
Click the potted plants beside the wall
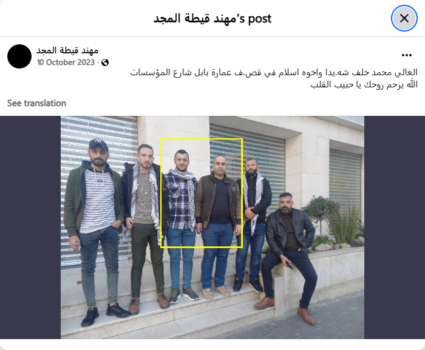click(334, 223)
